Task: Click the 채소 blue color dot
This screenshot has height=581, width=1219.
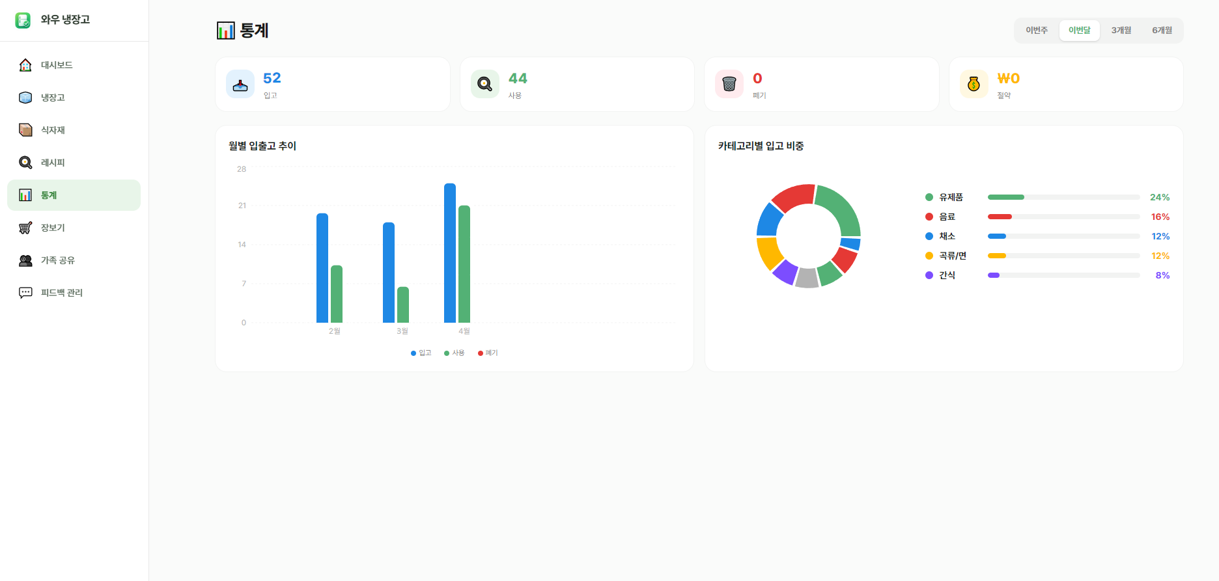Action: point(929,236)
